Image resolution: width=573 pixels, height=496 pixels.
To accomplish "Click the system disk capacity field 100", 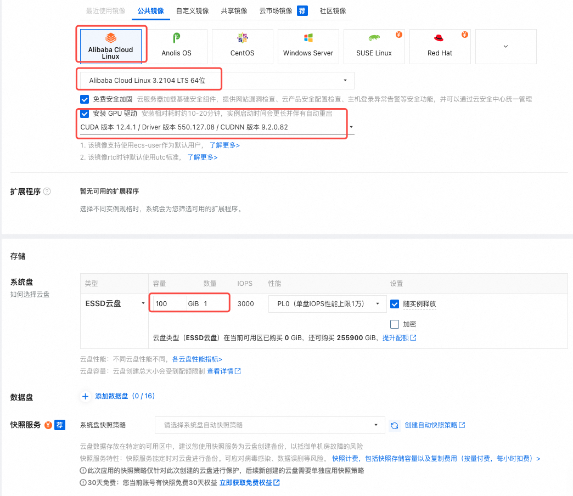I will (x=170, y=304).
